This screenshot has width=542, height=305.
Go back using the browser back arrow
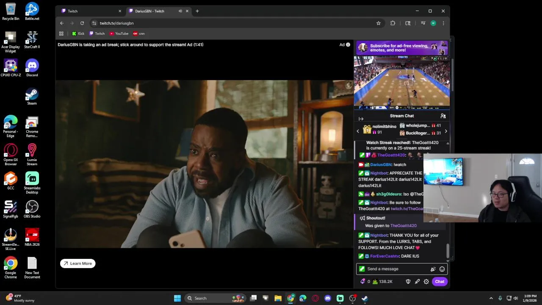(62, 23)
